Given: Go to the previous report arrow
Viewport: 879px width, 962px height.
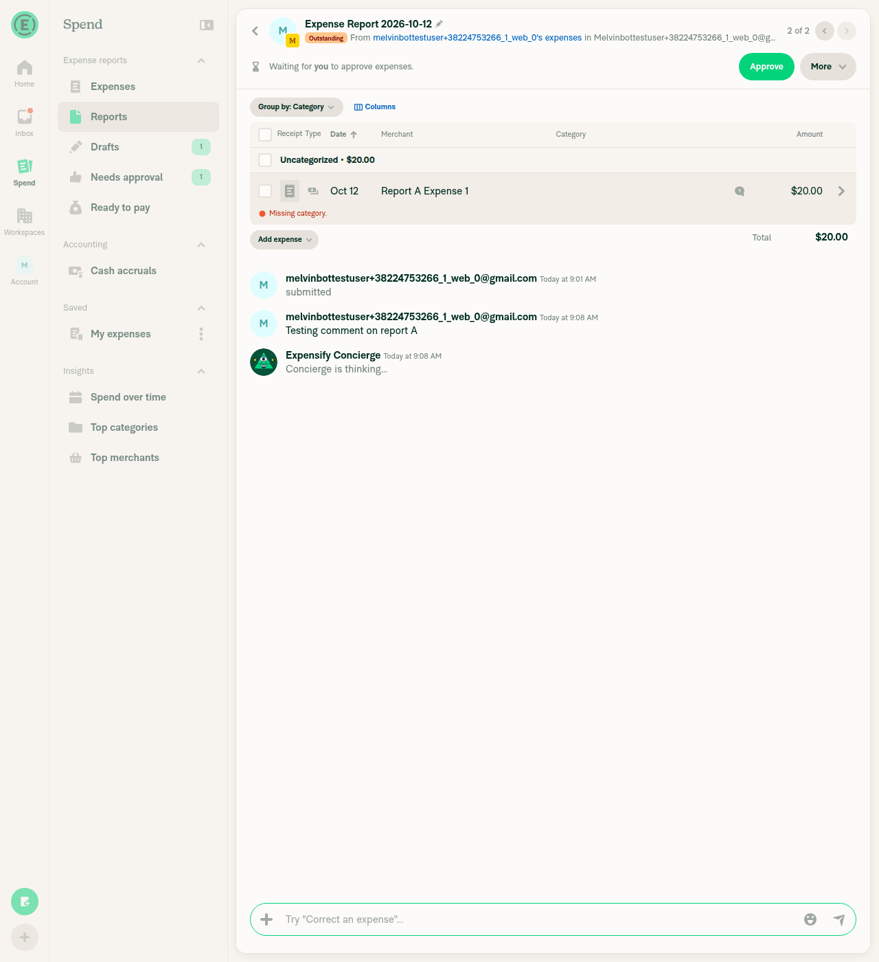Looking at the screenshot, I should click(x=825, y=31).
